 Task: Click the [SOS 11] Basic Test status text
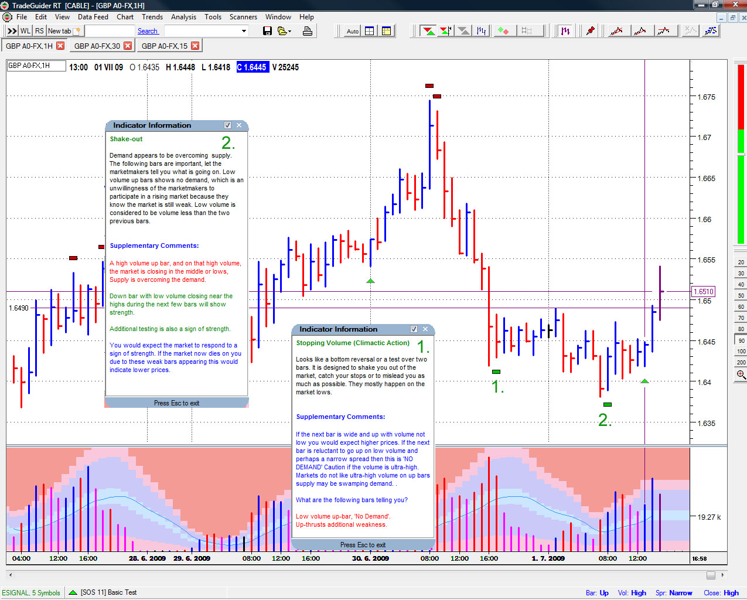[x=108, y=592]
